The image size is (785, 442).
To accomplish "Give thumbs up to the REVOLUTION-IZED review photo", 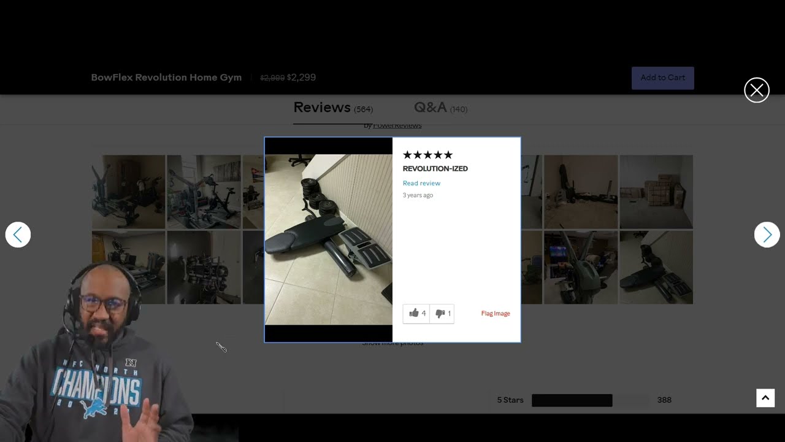I will [416, 314].
